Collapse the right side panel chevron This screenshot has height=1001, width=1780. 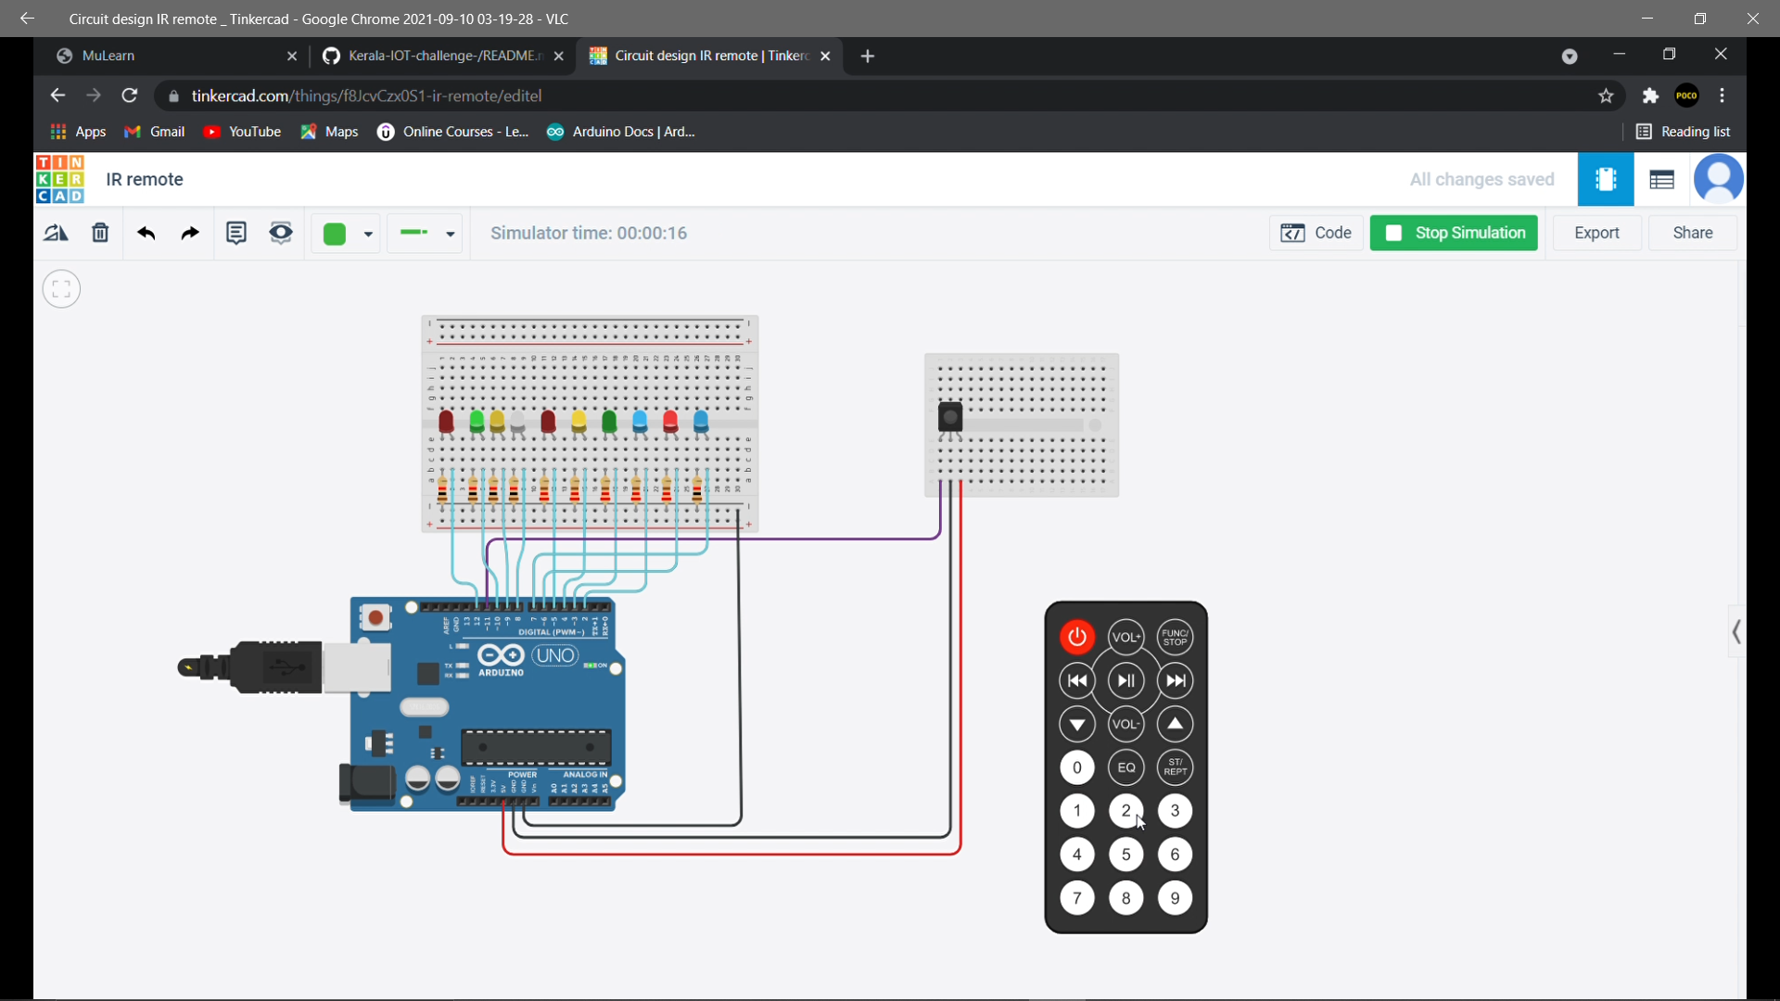click(x=1737, y=631)
